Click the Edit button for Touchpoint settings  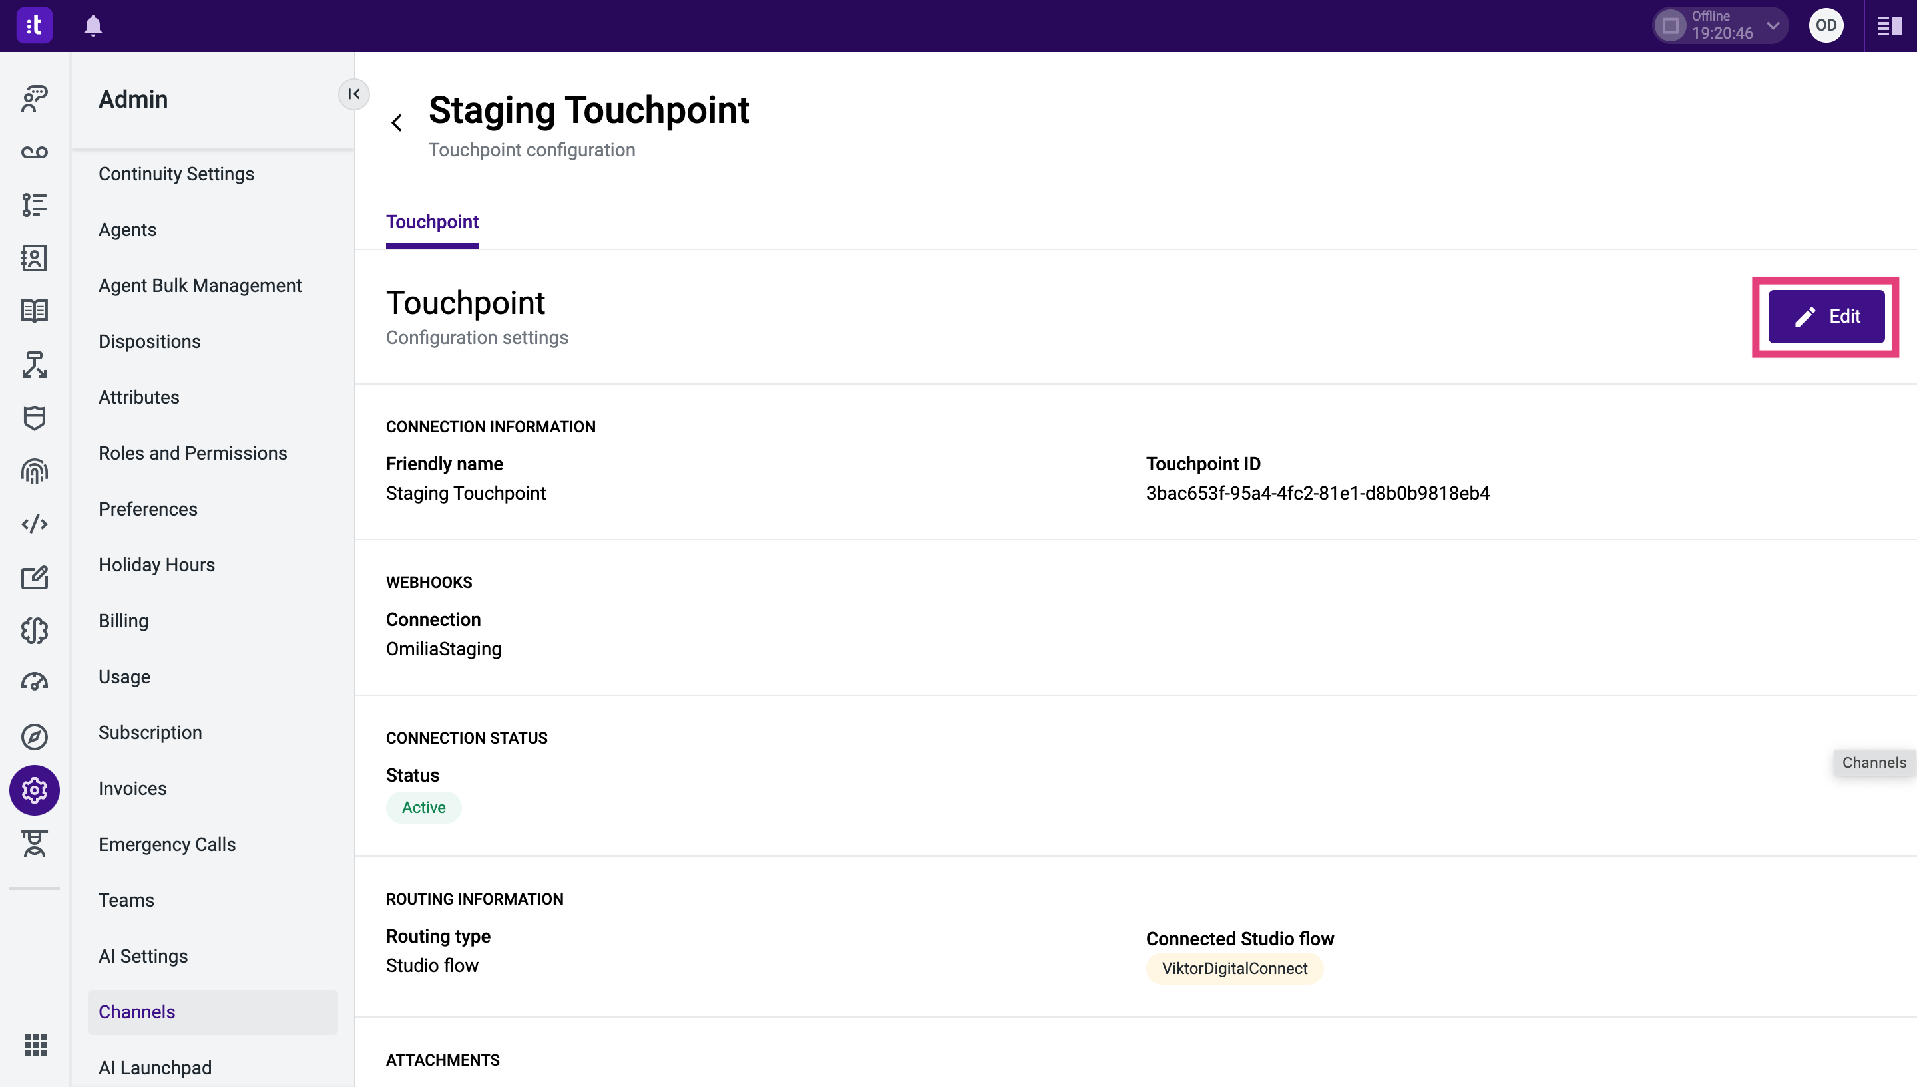coord(1826,316)
